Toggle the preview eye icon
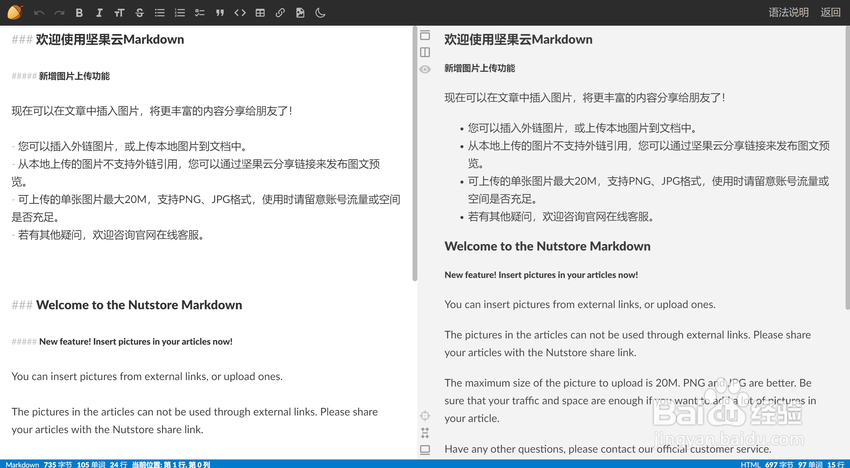The height and width of the screenshot is (468, 850). [x=425, y=69]
